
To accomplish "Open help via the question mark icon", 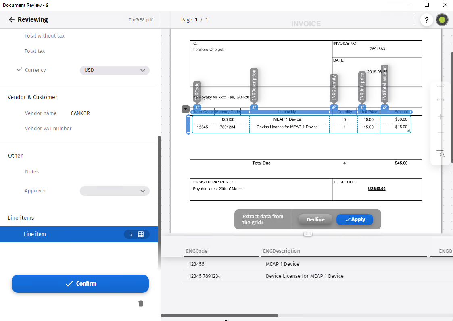I will [x=426, y=20].
